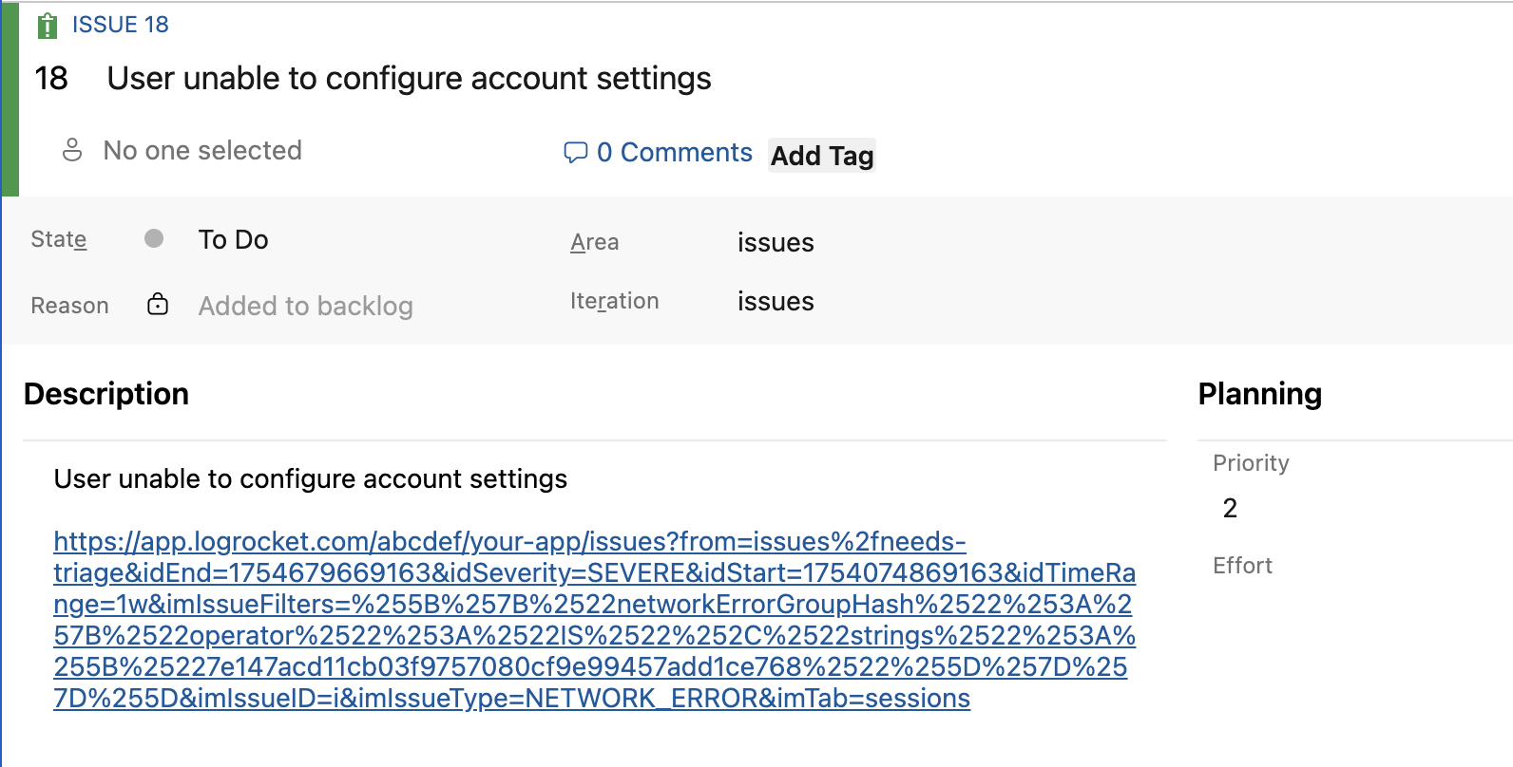Click the gray To Do state circle
The width and height of the screenshot is (1513, 767).
click(154, 238)
